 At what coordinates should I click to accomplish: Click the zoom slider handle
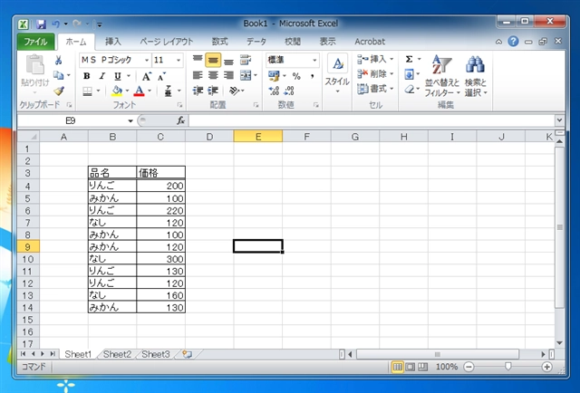508,367
